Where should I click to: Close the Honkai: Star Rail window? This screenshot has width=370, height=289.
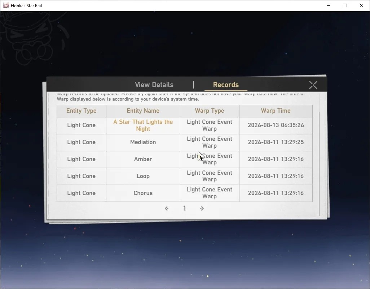(361, 5)
